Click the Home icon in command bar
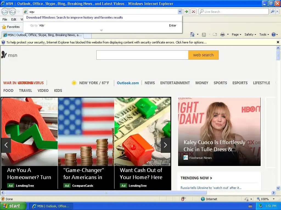The height and width of the screenshot is (210, 281). click(x=192, y=34)
